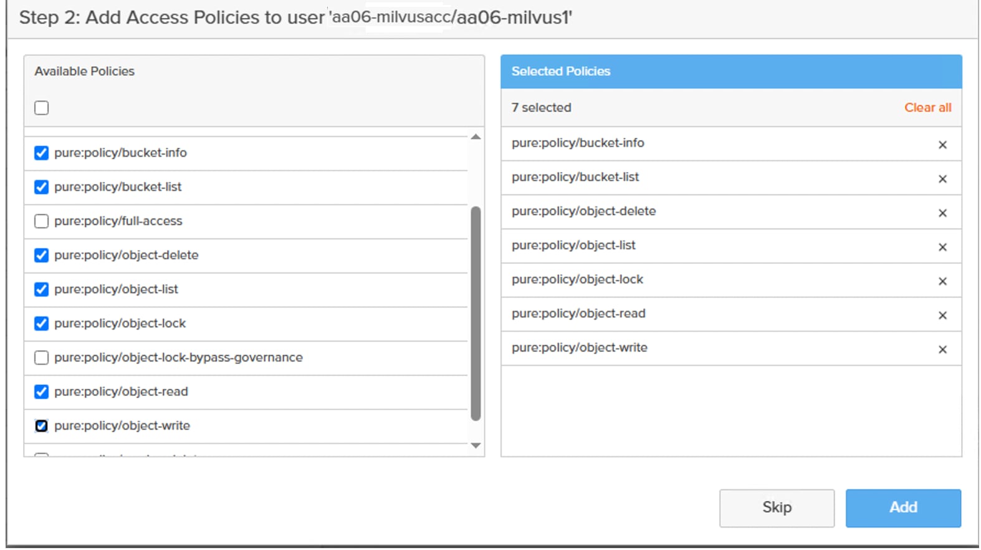The width and height of the screenshot is (981, 550).
Task: Remove object-list from Selected Policies
Action: 942,247
